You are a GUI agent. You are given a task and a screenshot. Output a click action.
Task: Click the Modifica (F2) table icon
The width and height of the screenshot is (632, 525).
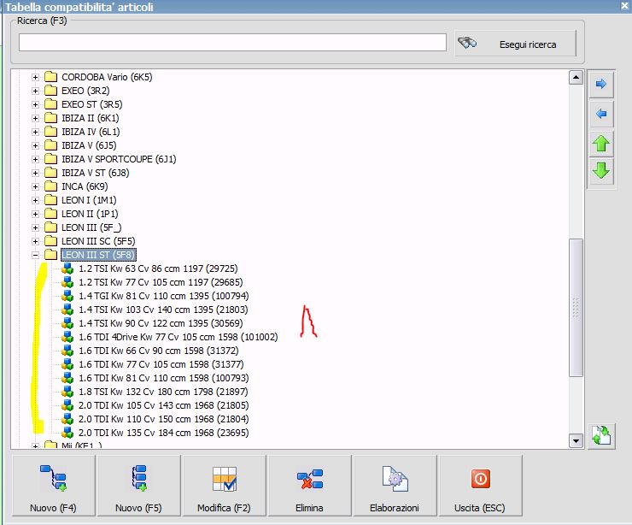point(225,479)
